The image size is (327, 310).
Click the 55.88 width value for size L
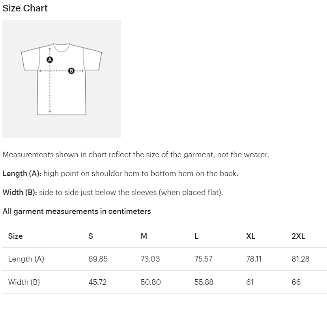(x=204, y=282)
